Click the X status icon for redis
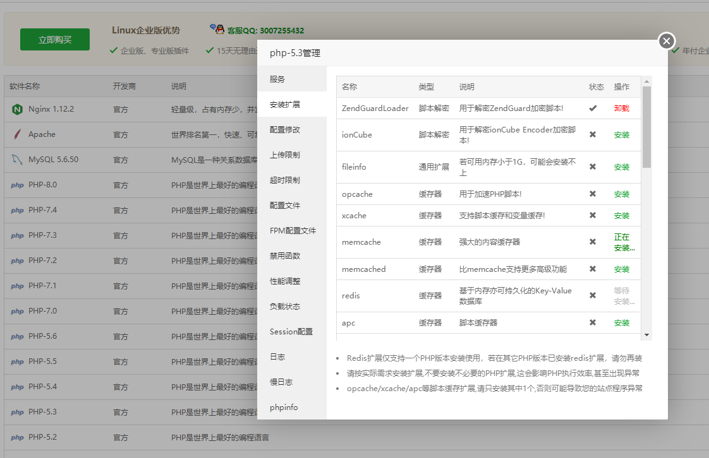The image size is (709, 458). pos(592,295)
